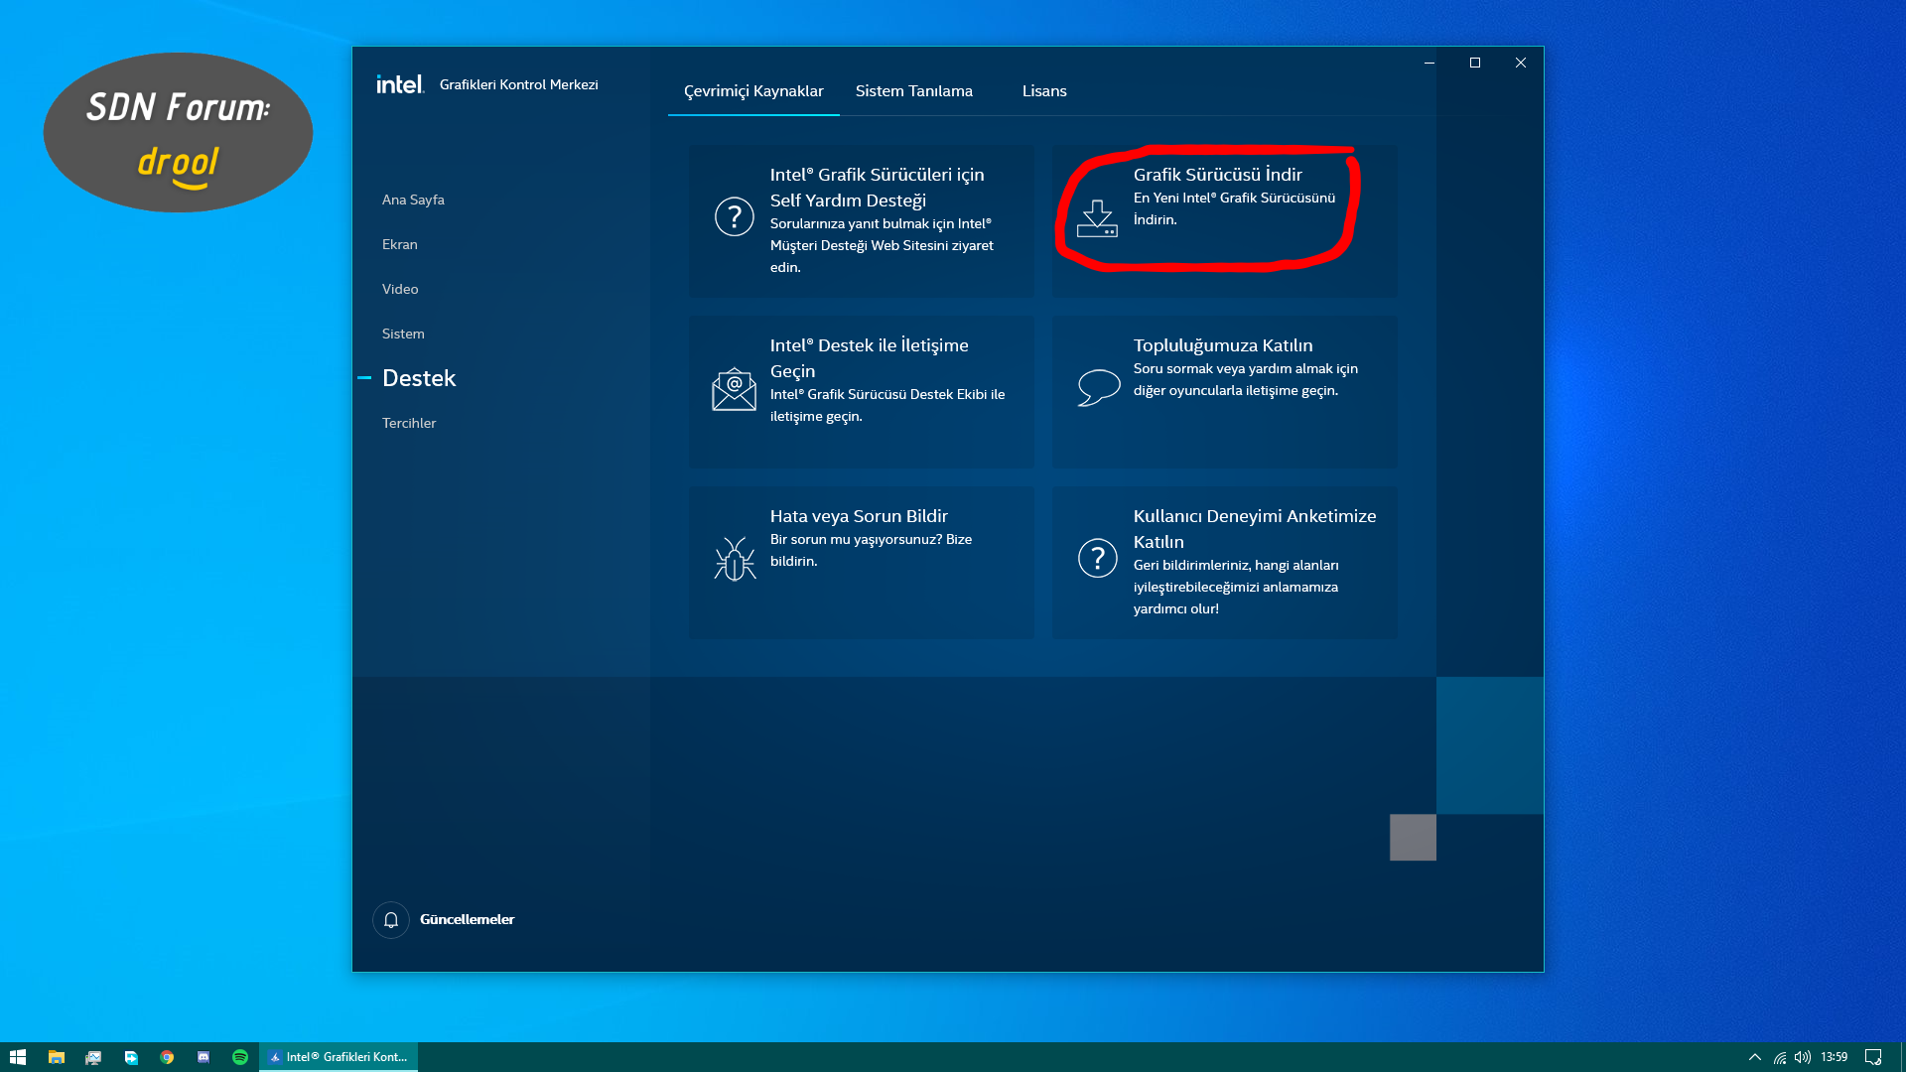
Task: Click the Self Yardım Desteği question mark icon
Action: coord(734,216)
